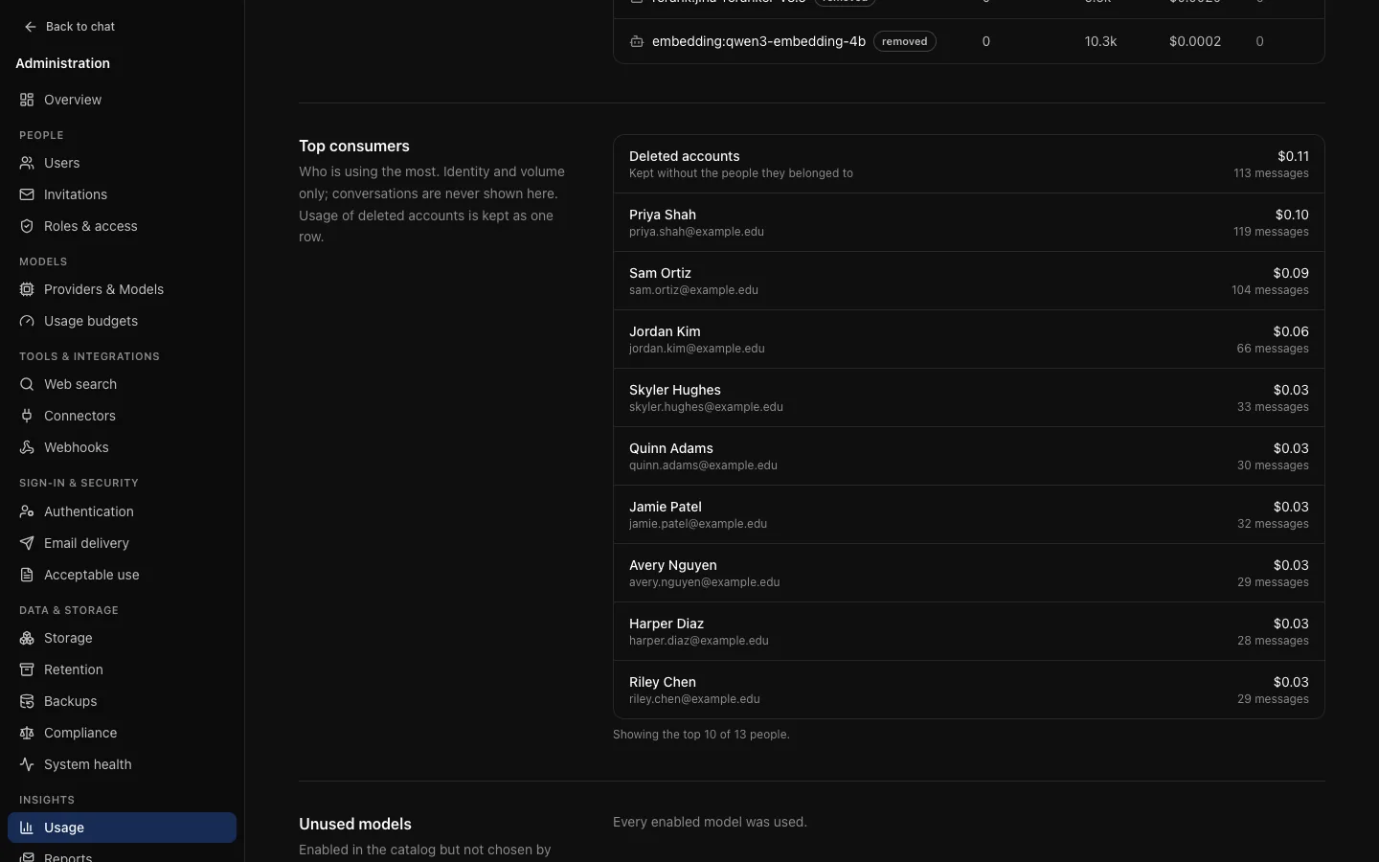Click the Usage budgets gauge icon
1379x862 pixels.
27,321
